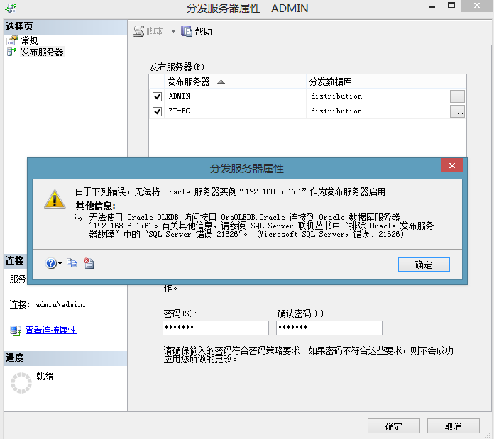Viewport: 494px width, 439px height.
Task: Open help icon in error dialog
Action: tap(50, 263)
